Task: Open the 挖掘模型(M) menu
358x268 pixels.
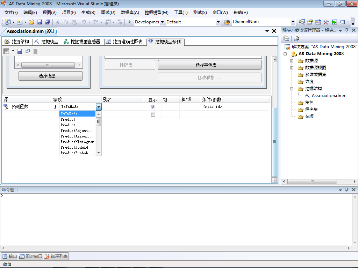Action: tap(156, 13)
